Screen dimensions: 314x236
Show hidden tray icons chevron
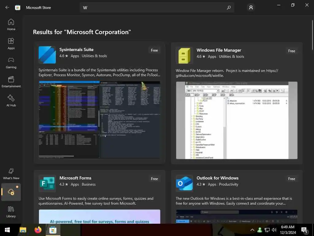[x=252, y=230]
